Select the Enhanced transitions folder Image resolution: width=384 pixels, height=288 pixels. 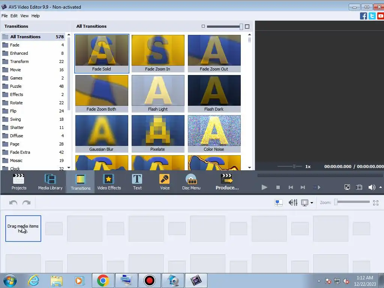click(x=33, y=53)
